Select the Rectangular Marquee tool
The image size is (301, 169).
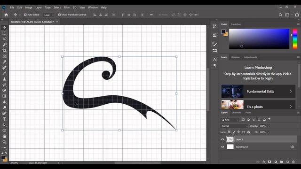tap(4, 33)
